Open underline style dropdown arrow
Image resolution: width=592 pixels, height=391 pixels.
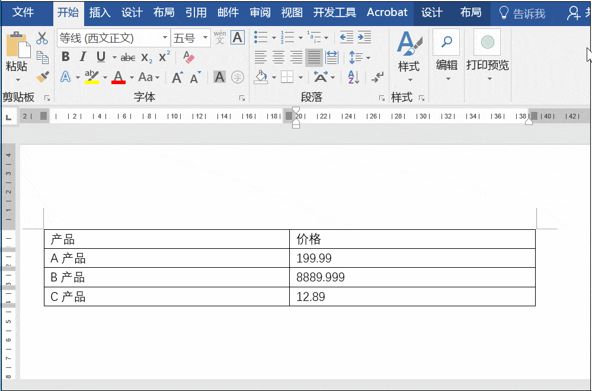[114, 57]
